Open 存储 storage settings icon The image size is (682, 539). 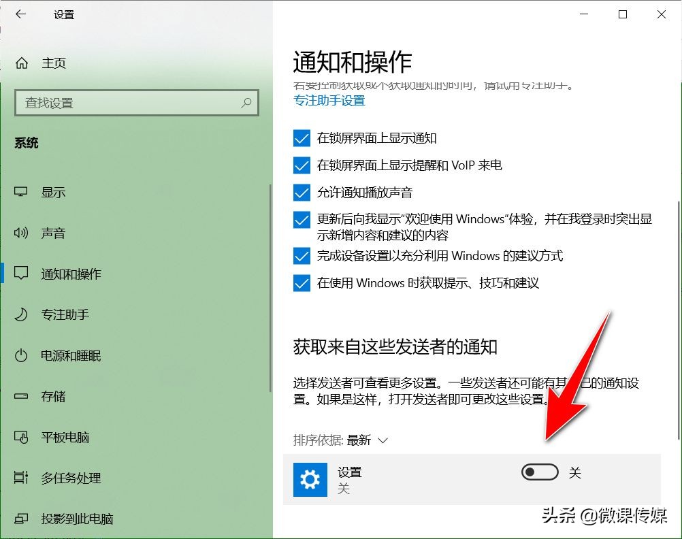22,397
